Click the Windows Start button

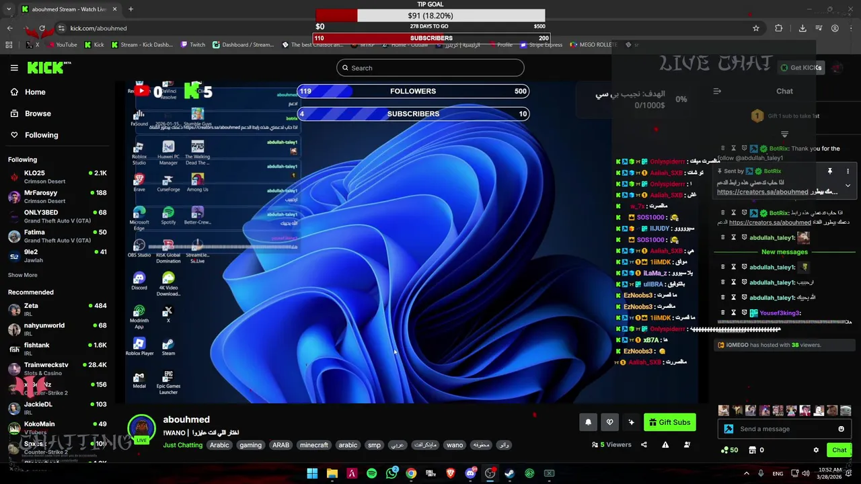pyautogui.click(x=312, y=473)
